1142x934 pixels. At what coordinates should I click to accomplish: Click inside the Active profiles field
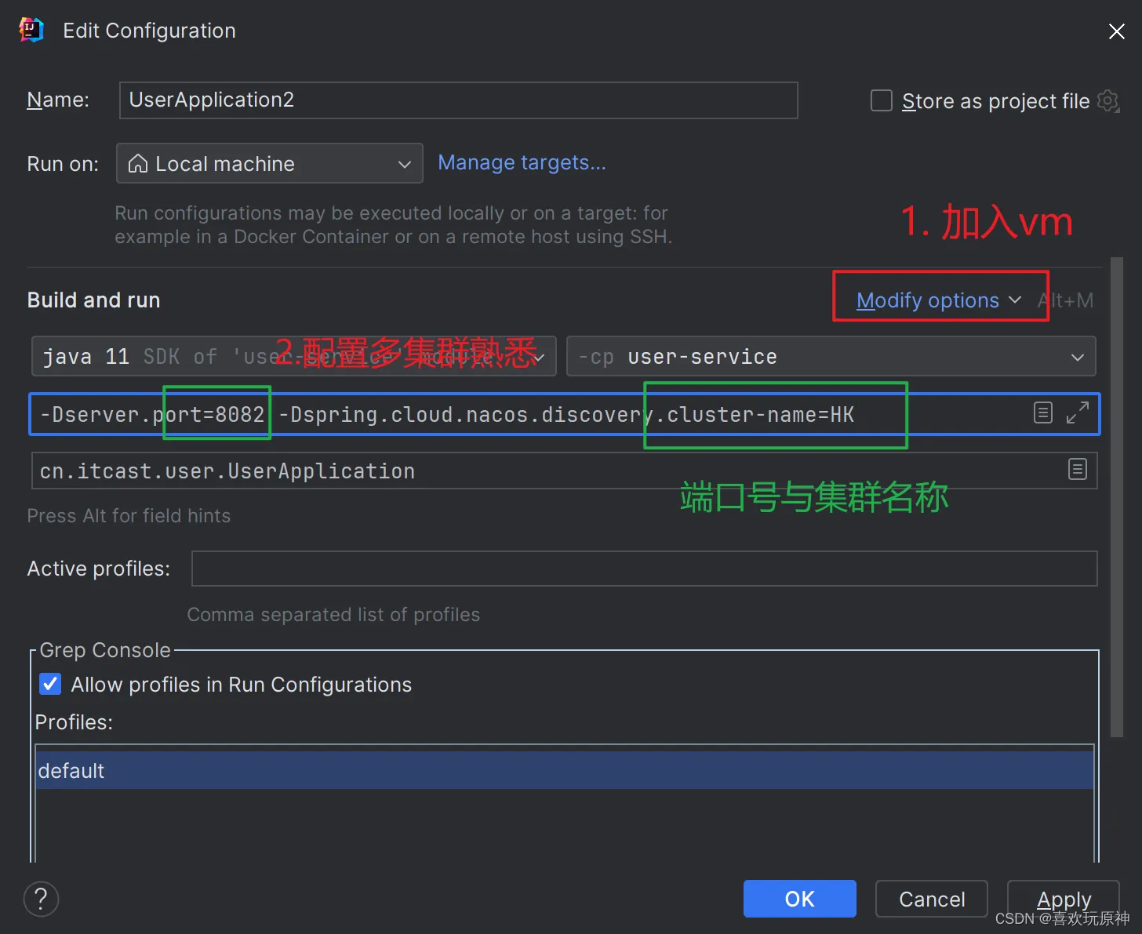643,569
